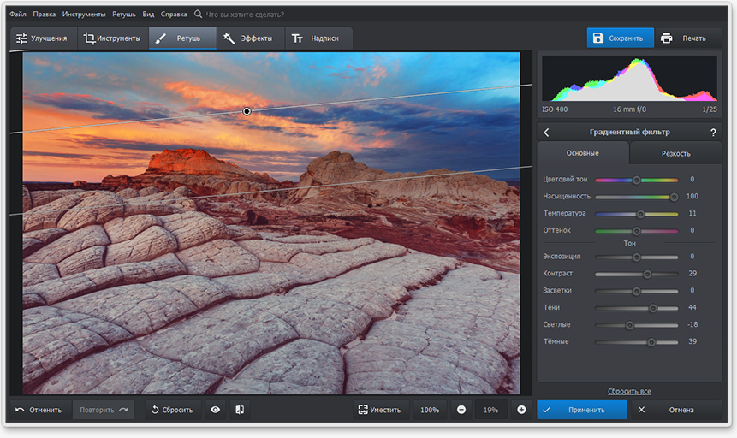Open the Вид menu
The height and width of the screenshot is (438, 737).
click(149, 14)
